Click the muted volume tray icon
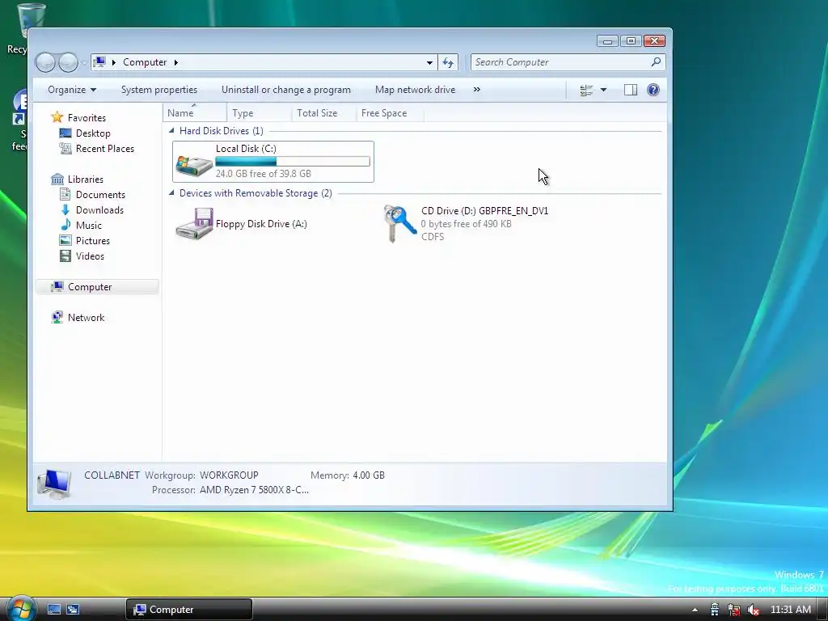Image resolution: width=828 pixels, height=621 pixels. pyautogui.click(x=754, y=610)
